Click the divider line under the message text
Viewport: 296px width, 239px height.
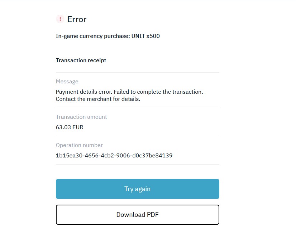[x=137, y=108]
